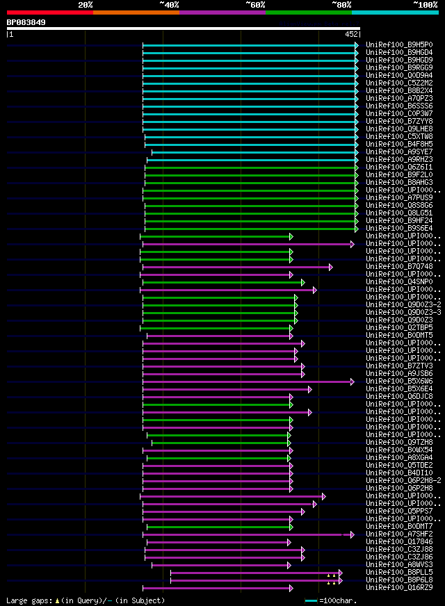Select the UniRef100_Q9D0Z3-2 label
The height and width of the screenshot is (606, 445).
pyautogui.click(x=404, y=305)
